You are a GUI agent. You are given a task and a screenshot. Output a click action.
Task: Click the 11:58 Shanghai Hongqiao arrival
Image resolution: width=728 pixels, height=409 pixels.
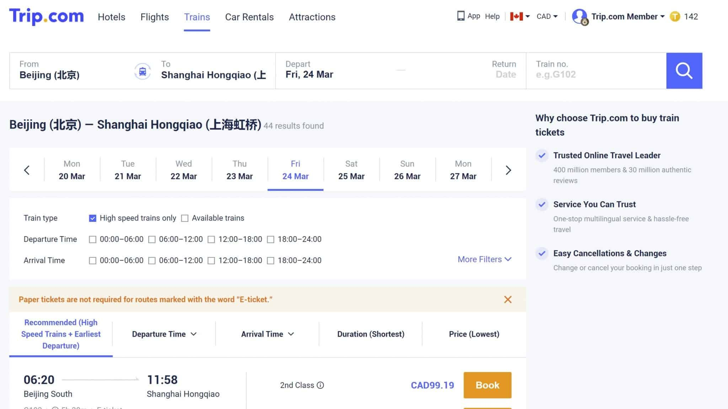[x=183, y=386]
